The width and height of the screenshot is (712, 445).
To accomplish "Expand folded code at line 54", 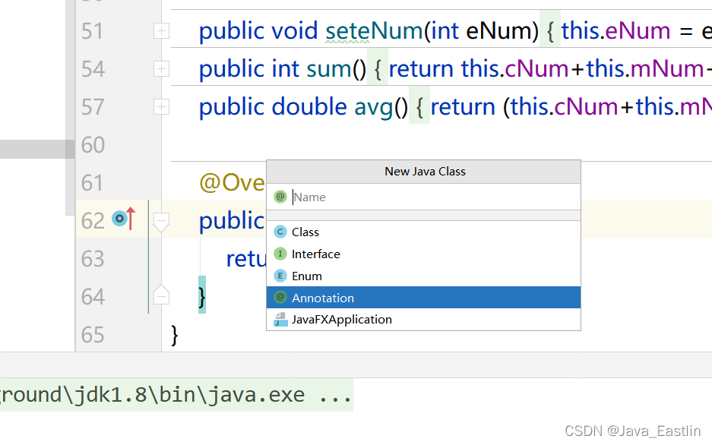I will [161, 69].
